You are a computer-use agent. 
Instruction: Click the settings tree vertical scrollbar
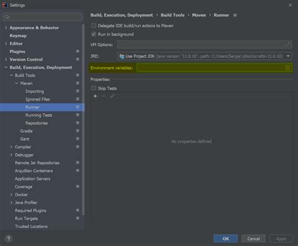click(x=83, y=120)
